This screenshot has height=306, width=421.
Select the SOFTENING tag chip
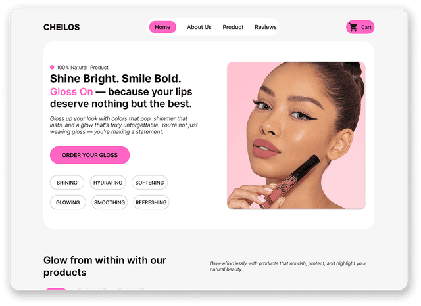149,183
